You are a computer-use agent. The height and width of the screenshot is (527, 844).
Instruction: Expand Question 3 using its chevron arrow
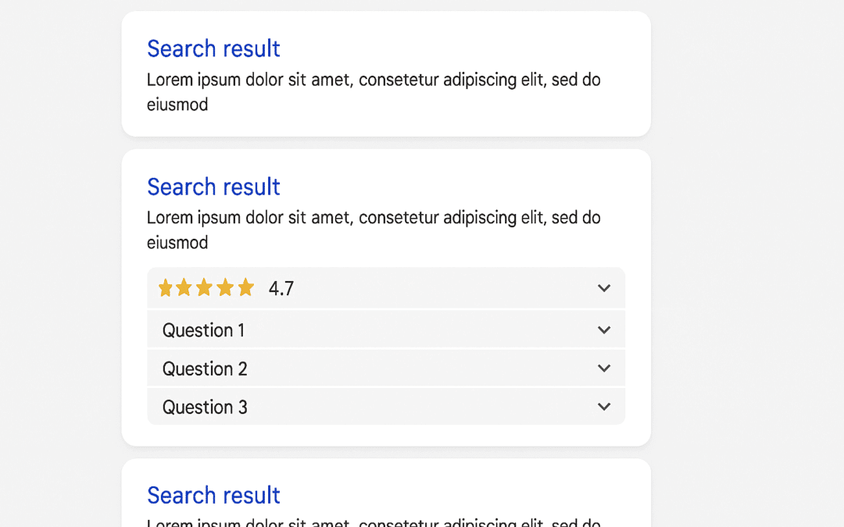tap(604, 407)
